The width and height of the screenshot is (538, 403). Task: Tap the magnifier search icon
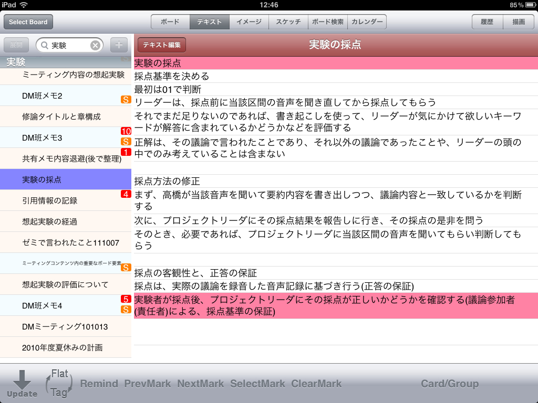pyautogui.click(x=45, y=46)
